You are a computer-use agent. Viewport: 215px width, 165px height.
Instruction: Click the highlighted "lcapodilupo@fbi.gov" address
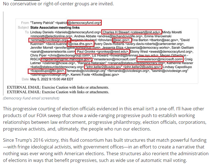click(47, 71)
